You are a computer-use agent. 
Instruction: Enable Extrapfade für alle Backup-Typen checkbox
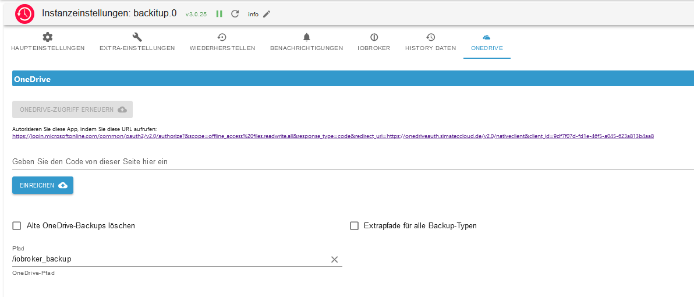pyautogui.click(x=354, y=226)
